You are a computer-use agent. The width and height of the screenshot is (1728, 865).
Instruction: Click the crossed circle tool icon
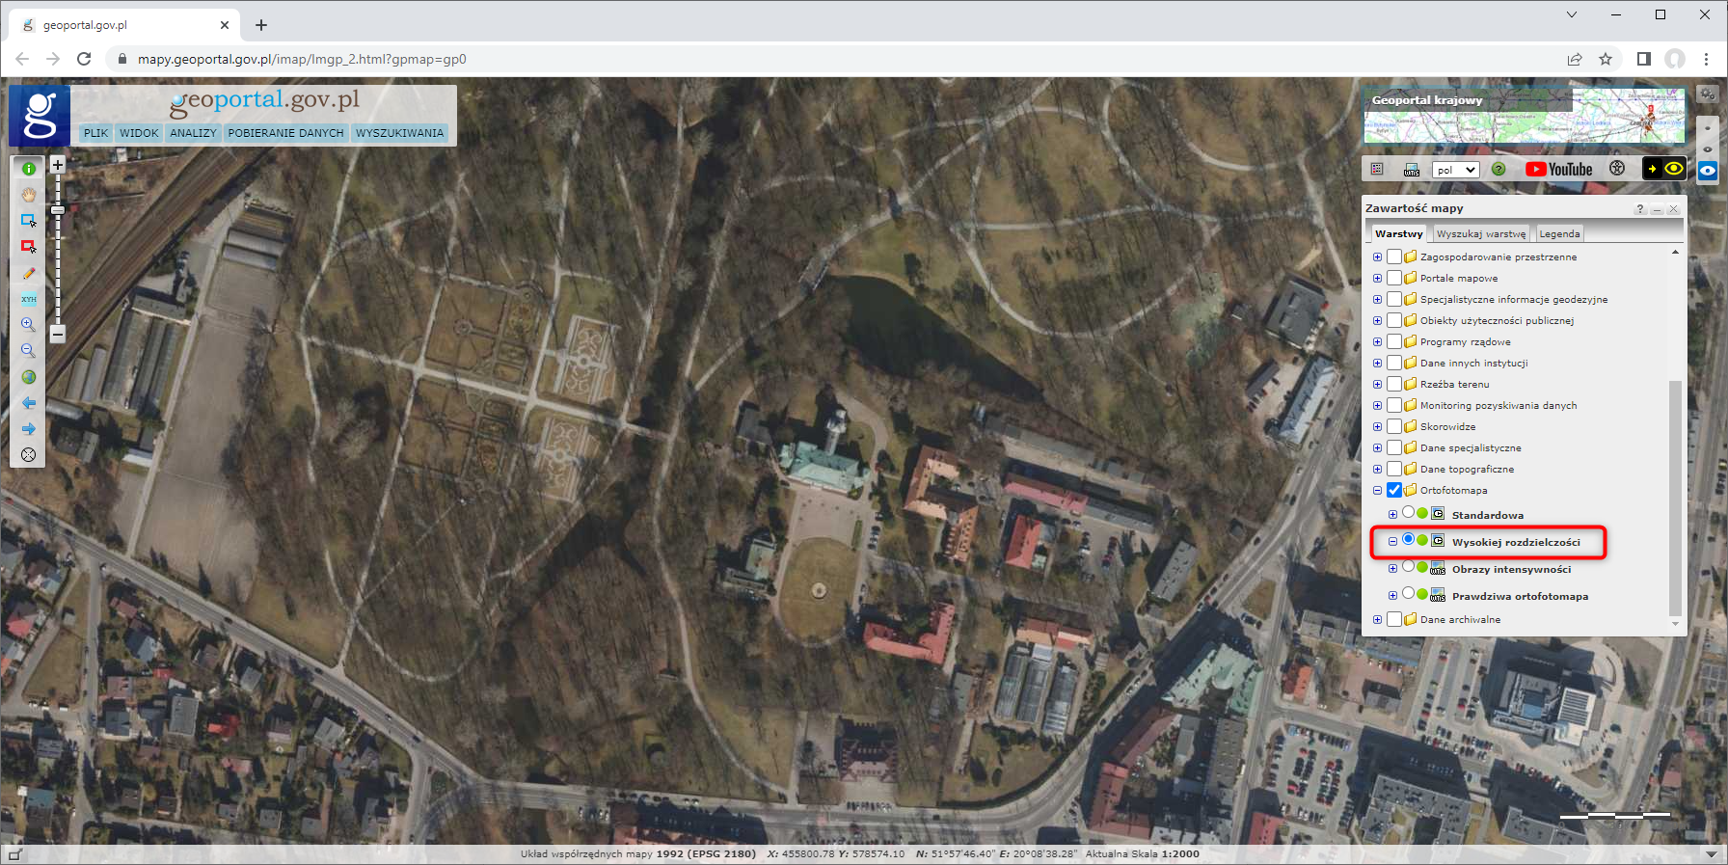[x=29, y=455]
